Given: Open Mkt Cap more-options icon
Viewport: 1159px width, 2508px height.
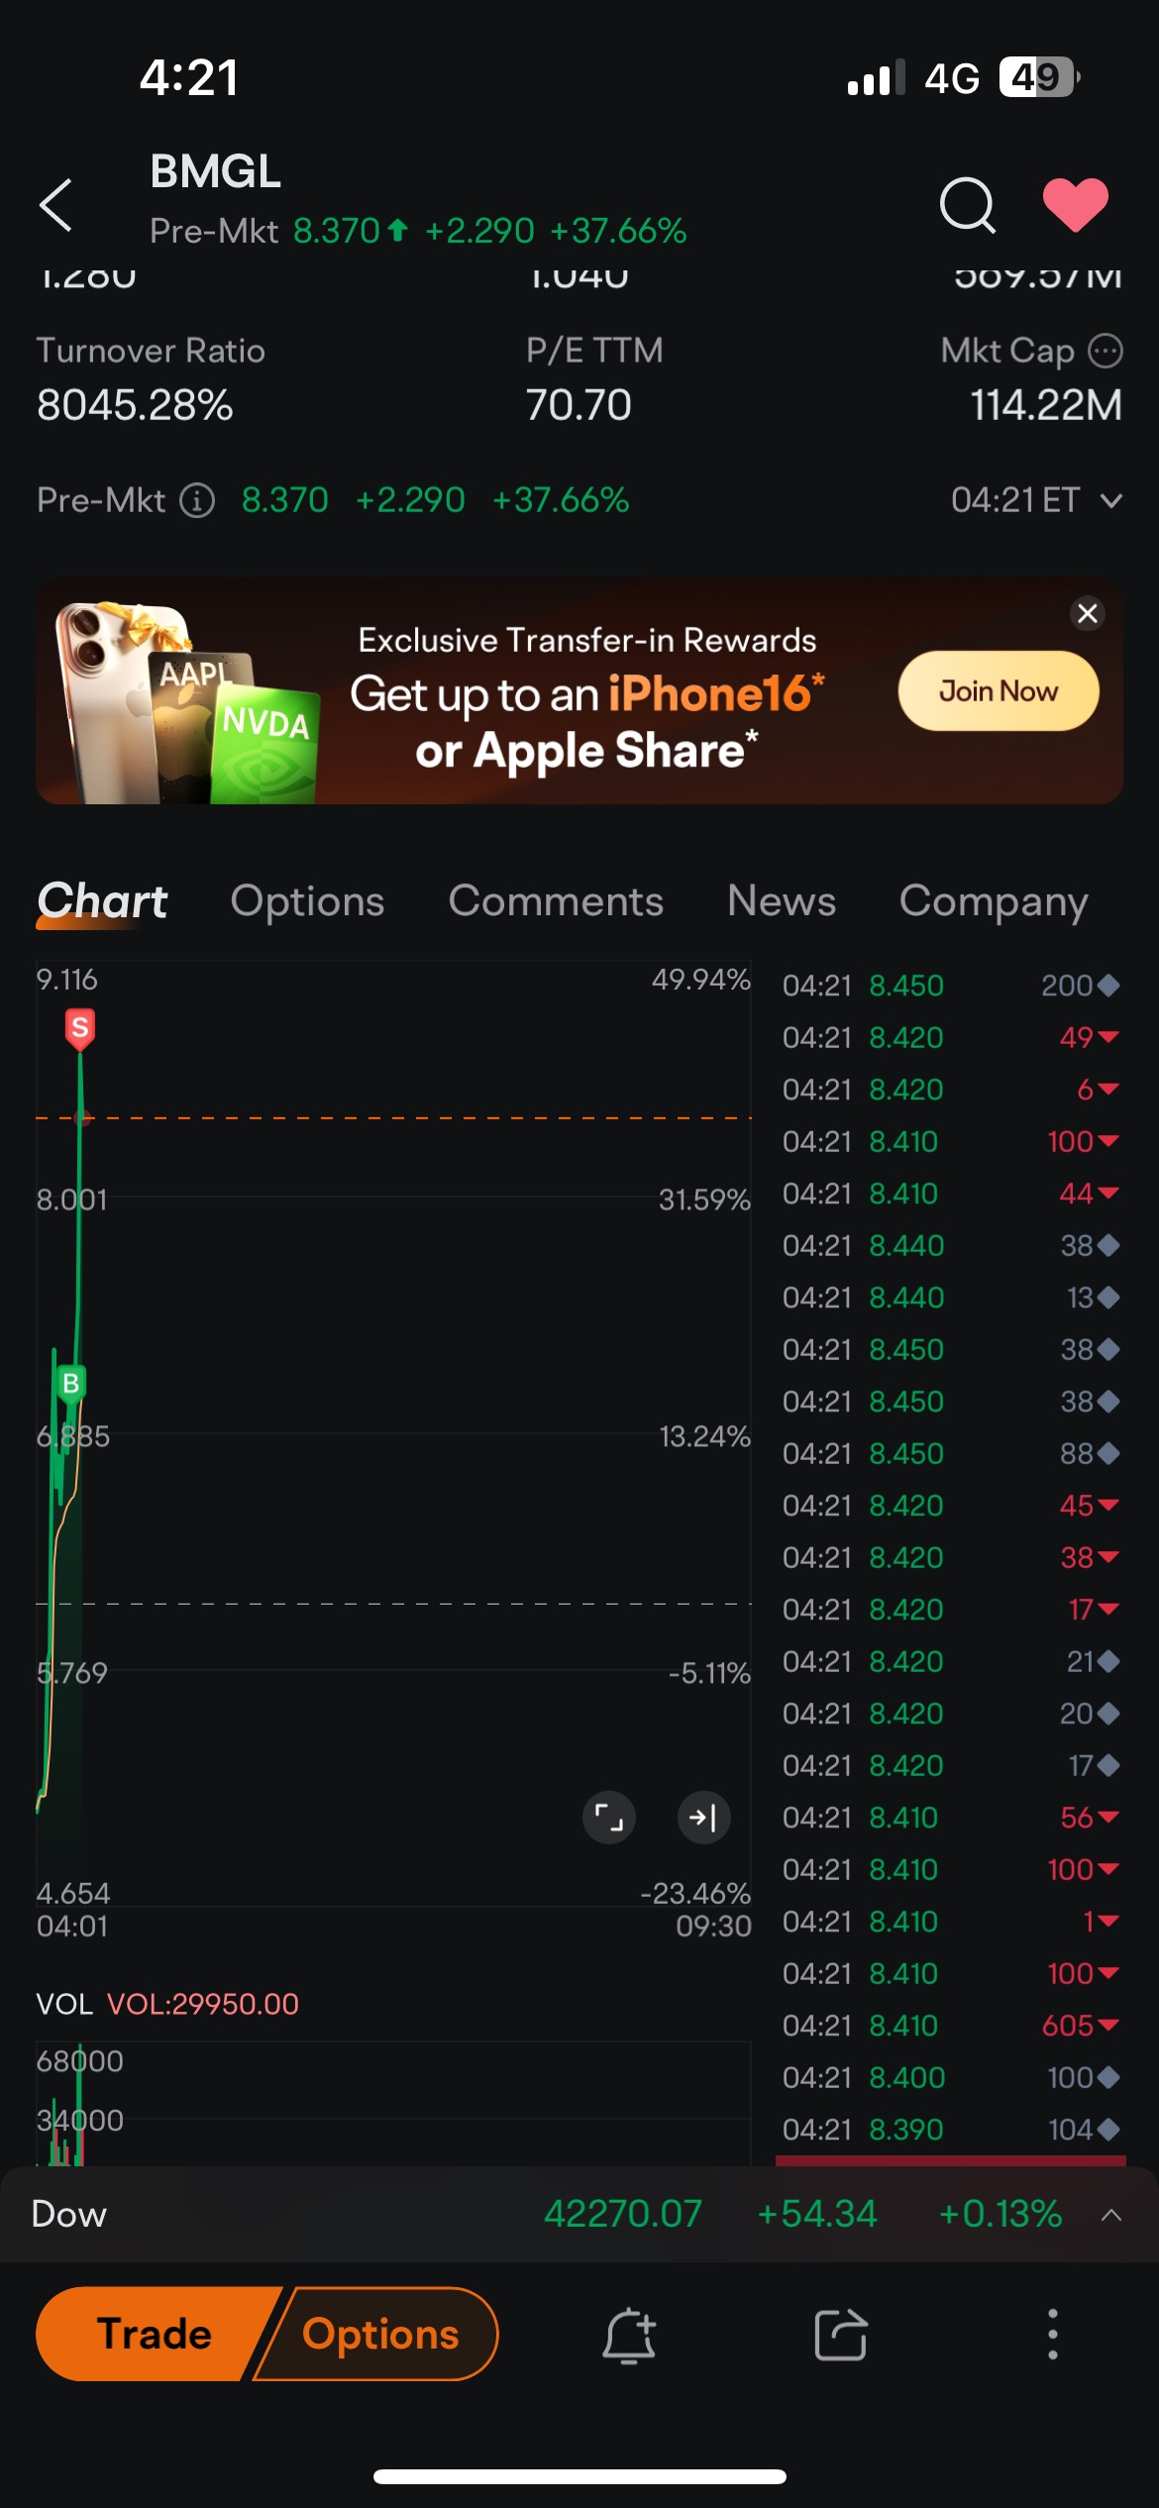Looking at the screenshot, I should [1106, 351].
